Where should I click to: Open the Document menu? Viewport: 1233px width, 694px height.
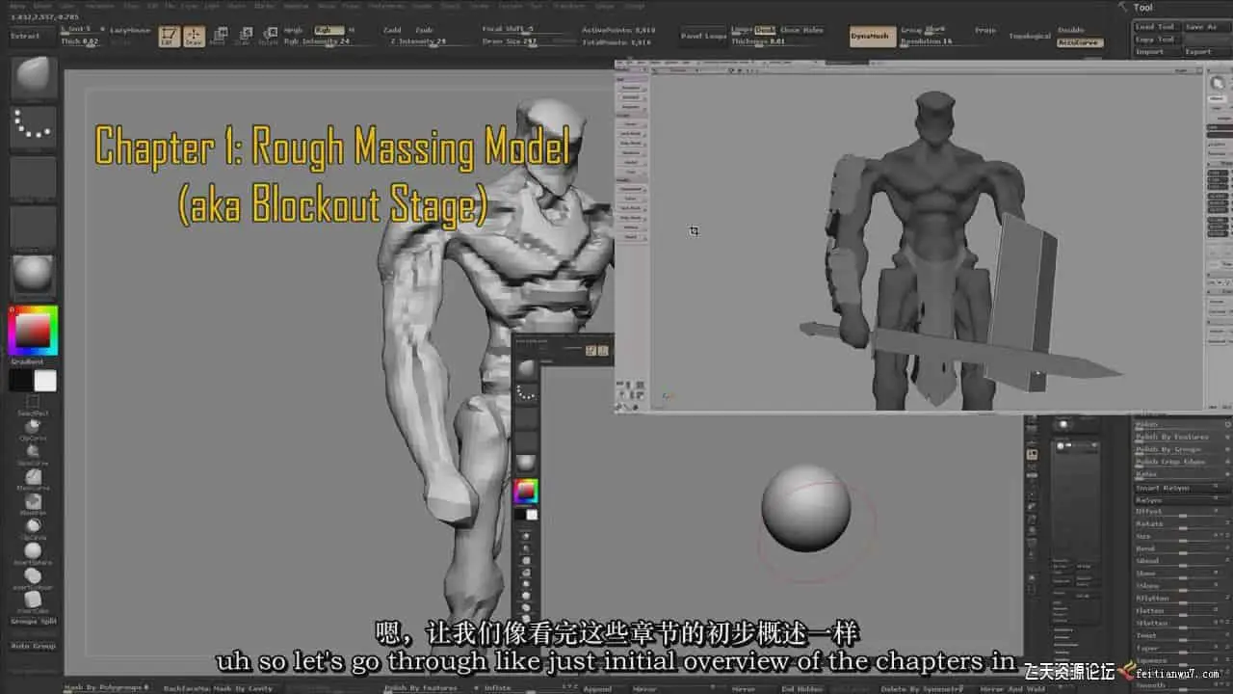[x=99, y=6]
